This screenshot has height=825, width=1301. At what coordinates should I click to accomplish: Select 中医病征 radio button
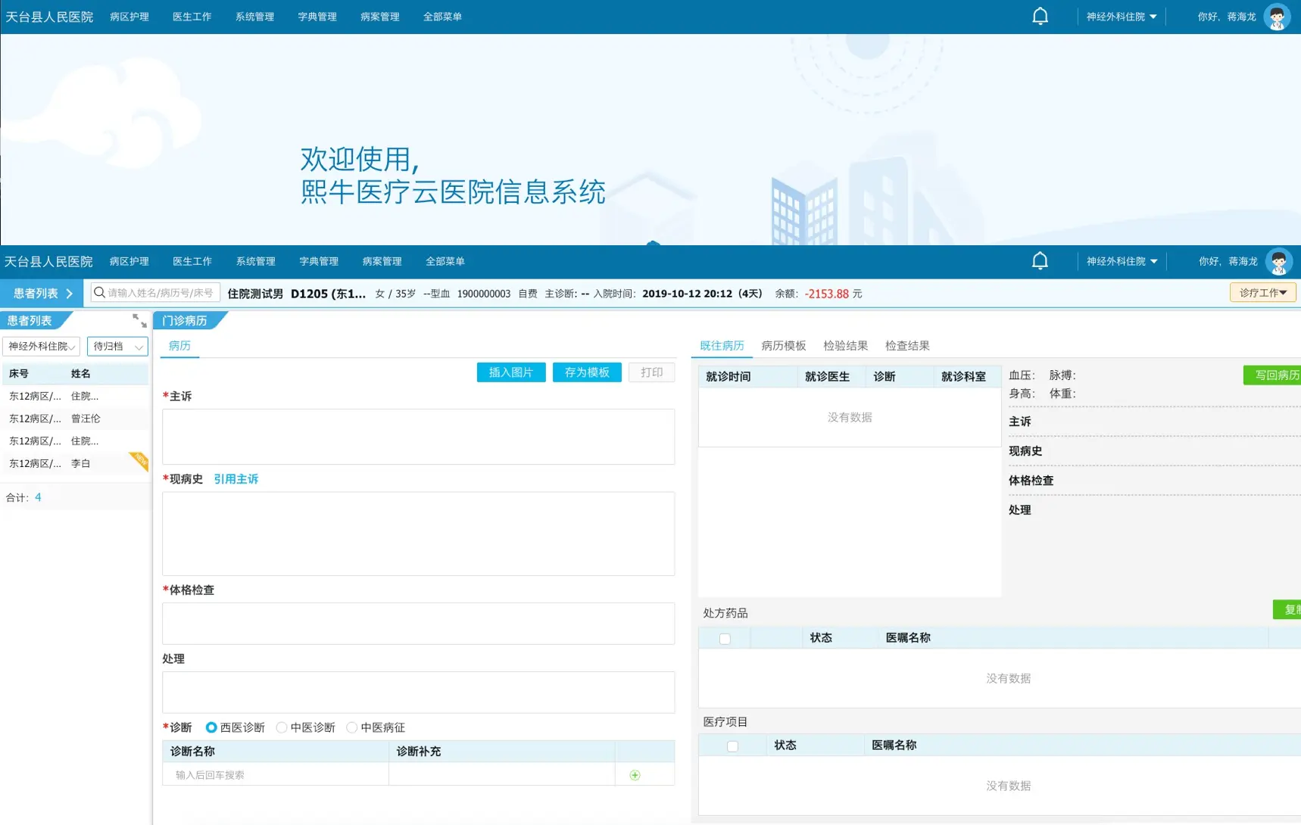352,727
